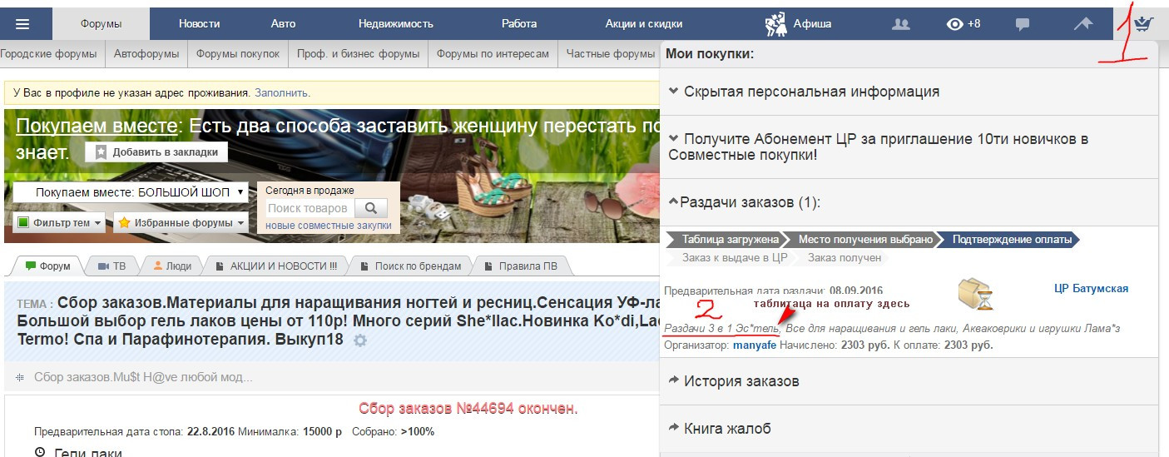Open Форумы покупок submenu
1169x457 pixels.
[238, 54]
